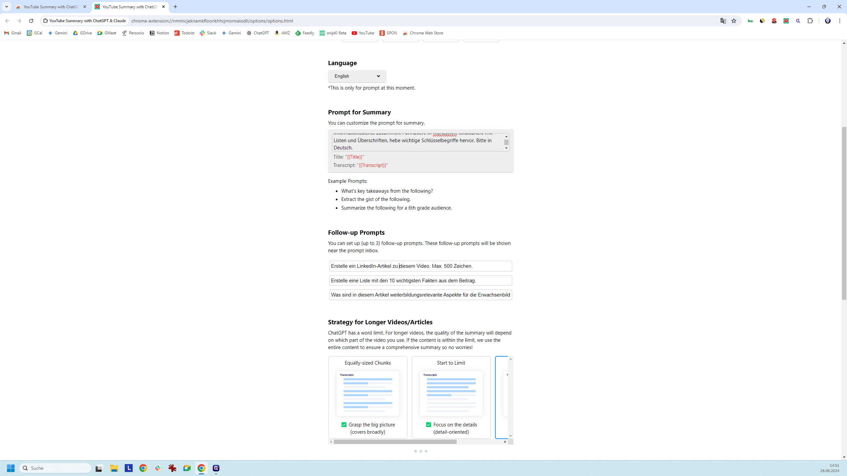Viewport: 847px width, 476px height.
Task: Click the strategy carousel horizontal scrollbar
Action: coord(395,442)
